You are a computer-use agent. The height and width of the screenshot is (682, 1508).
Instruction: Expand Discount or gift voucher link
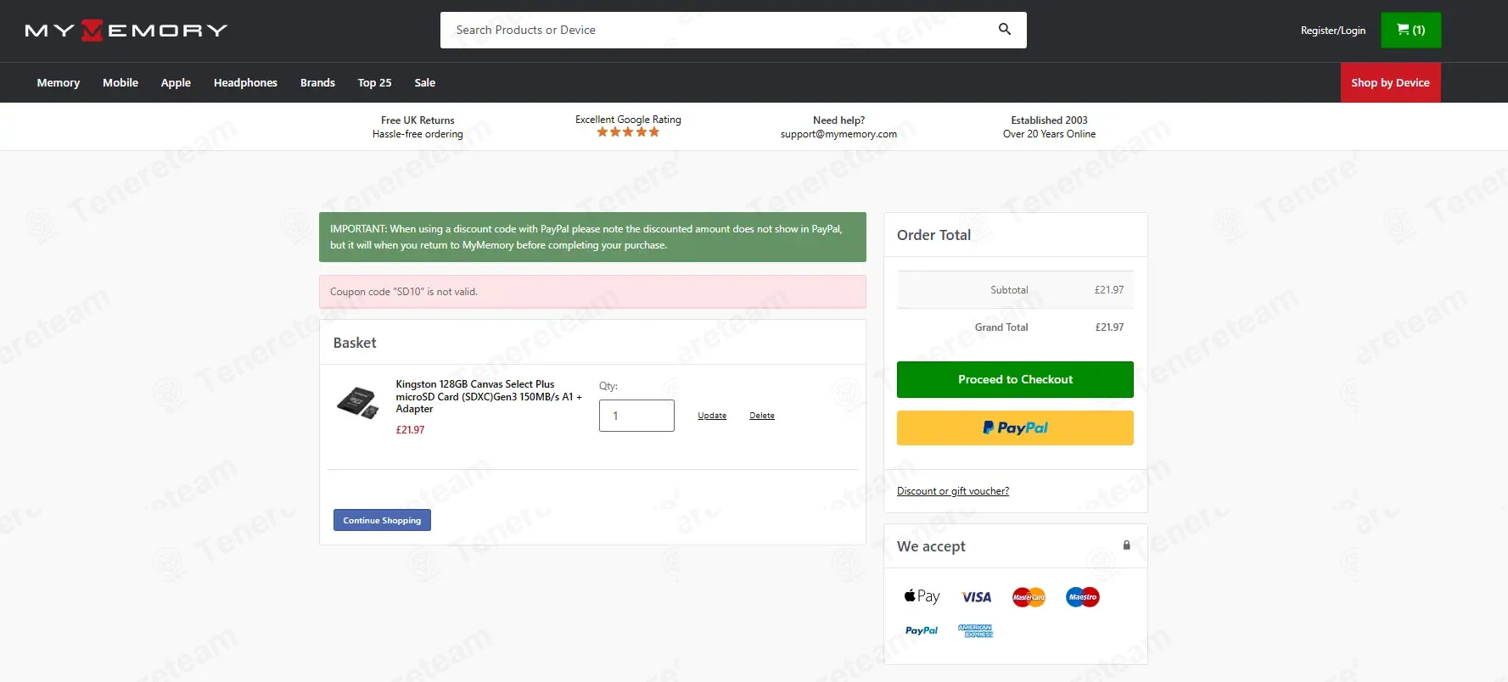tap(953, 491)
